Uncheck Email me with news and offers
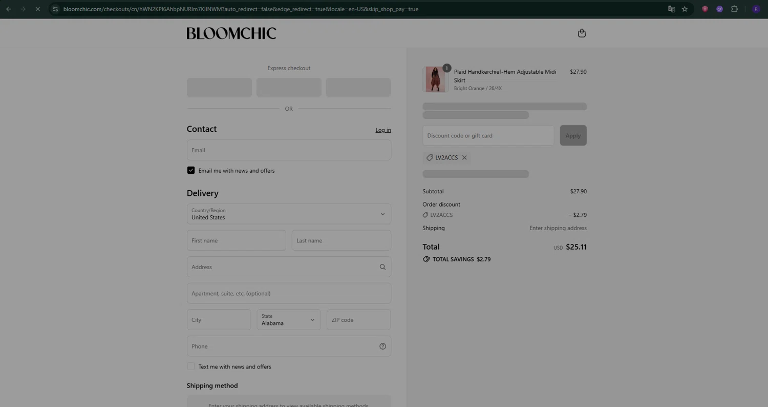The height and width of the screenshot is (407, 768). [x=191, y=170]
